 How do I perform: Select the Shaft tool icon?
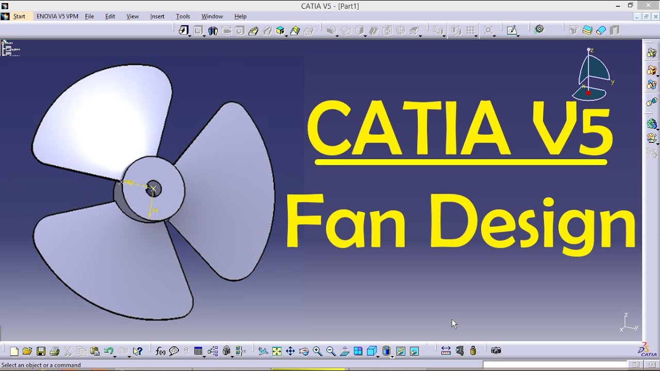coord(213,31)
